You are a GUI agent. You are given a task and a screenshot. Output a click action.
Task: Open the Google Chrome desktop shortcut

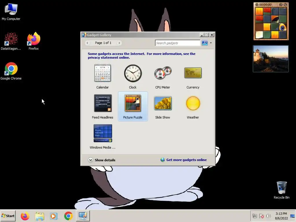11,71
